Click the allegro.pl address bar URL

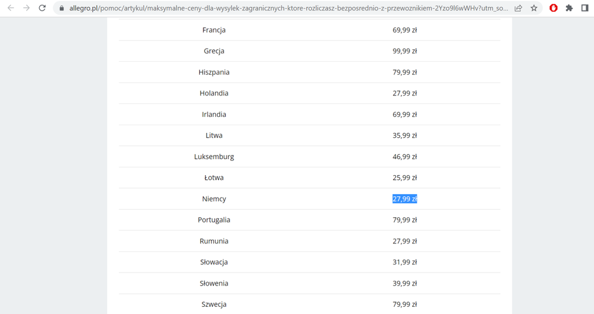click(285, 8)
